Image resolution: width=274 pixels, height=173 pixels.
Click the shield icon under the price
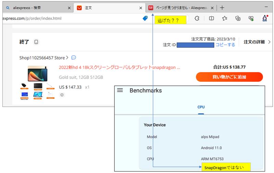click(x=62, y=95)
